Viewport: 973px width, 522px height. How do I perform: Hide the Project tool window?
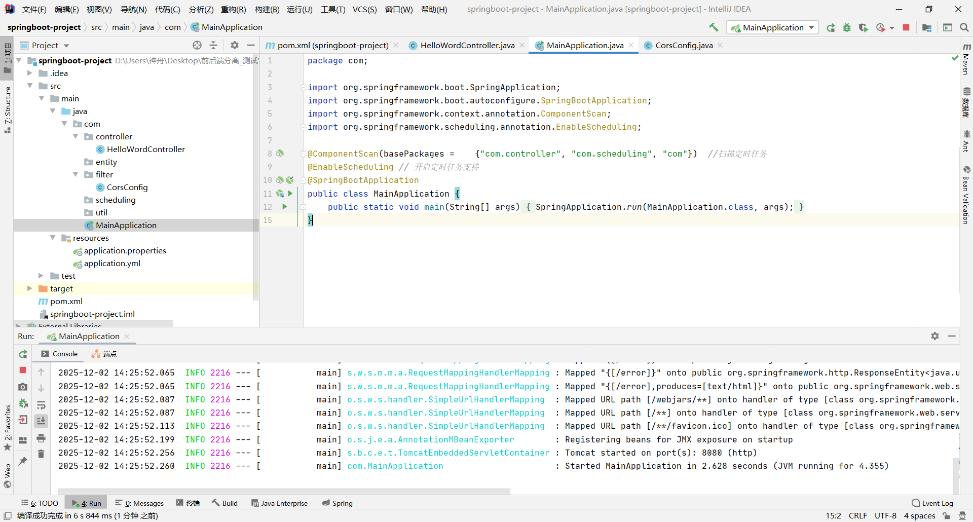250,45
